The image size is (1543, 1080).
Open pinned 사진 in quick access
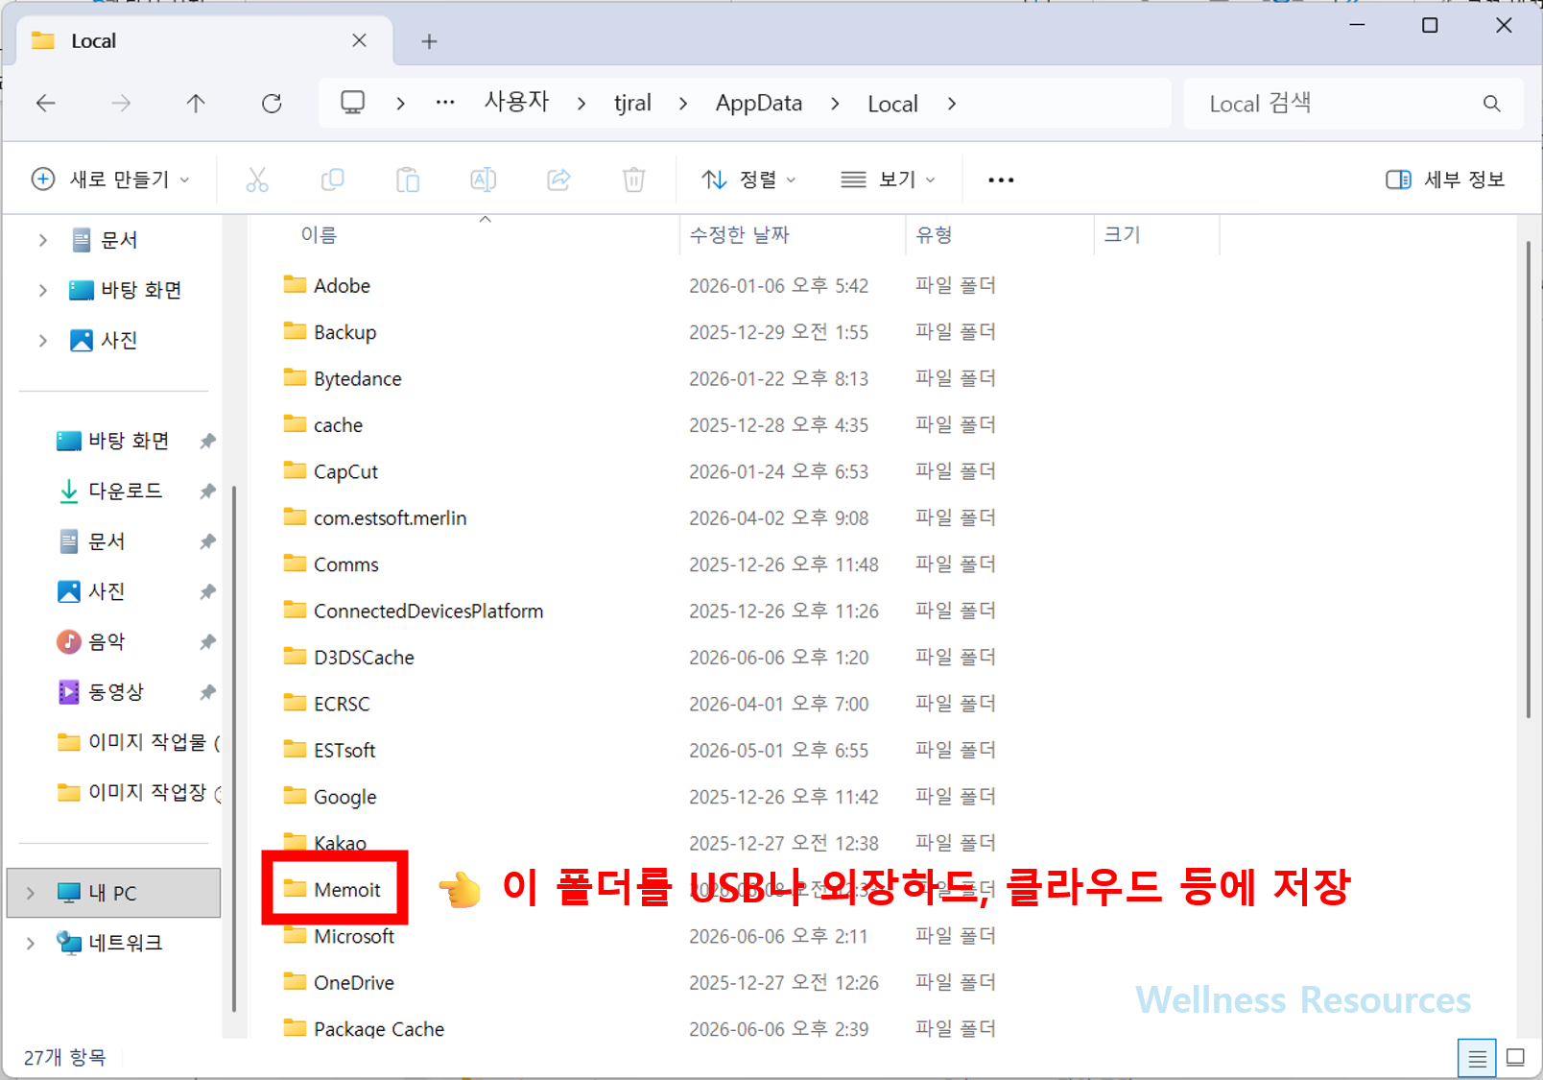[106, 591]
